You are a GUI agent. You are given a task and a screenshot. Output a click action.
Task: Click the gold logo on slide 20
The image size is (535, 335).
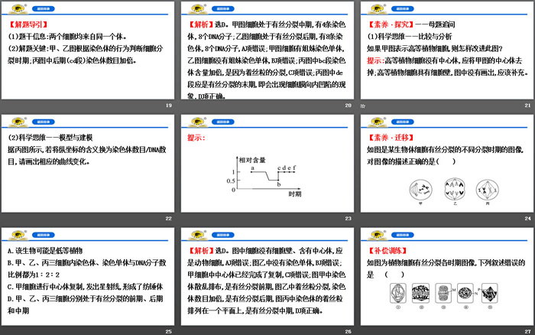(x=197, y=8)
